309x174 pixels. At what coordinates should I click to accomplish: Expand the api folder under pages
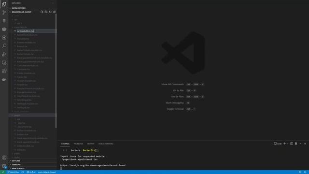point(18,119)
